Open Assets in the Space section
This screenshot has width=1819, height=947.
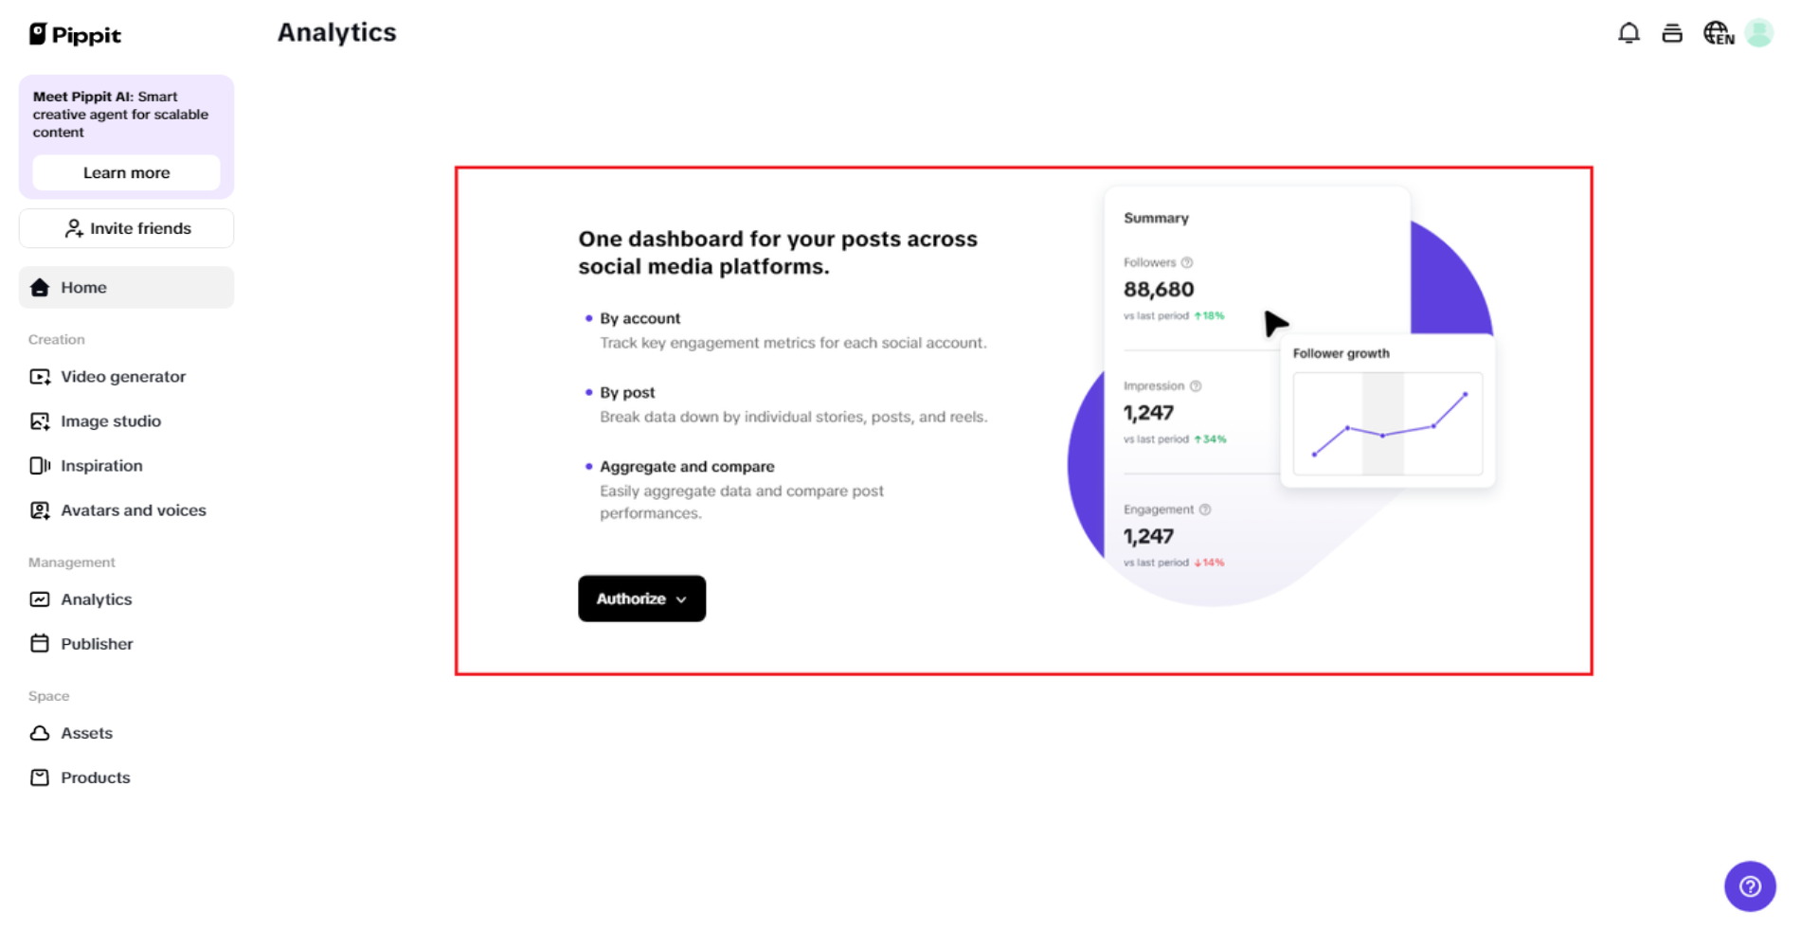pyautogui.click(x=86, y=732)
